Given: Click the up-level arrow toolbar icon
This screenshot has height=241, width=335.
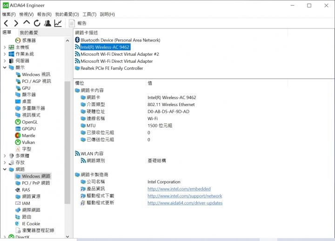Looking at the screenshot, I should pos(27,22).
